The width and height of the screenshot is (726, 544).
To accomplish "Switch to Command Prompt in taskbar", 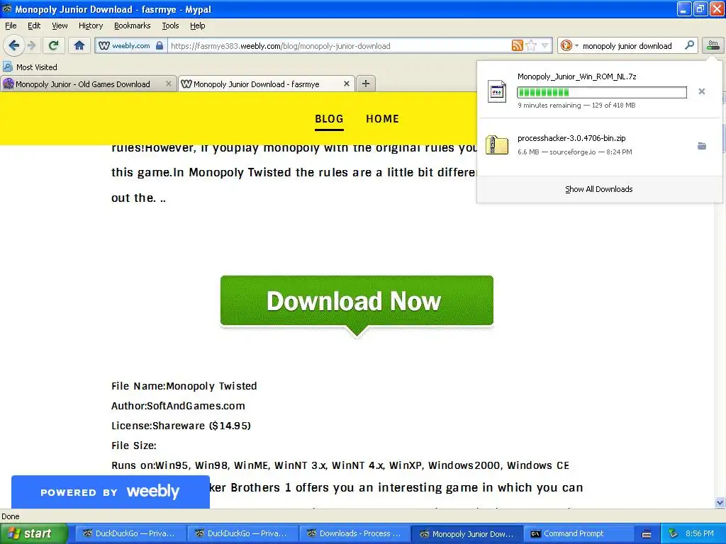I will pyautogui.click(x=579, y=533).
